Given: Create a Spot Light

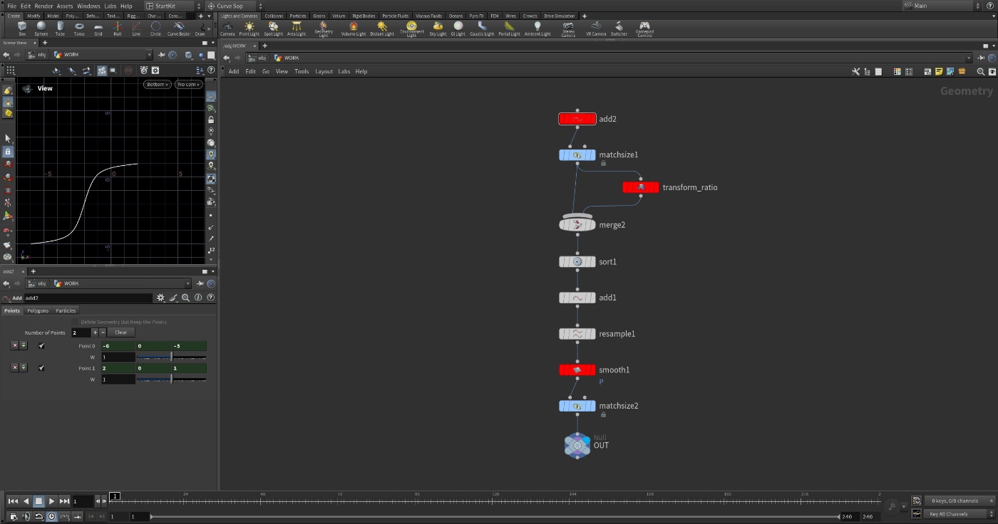Looking at the screenshot, I should [x=273, y=28].
